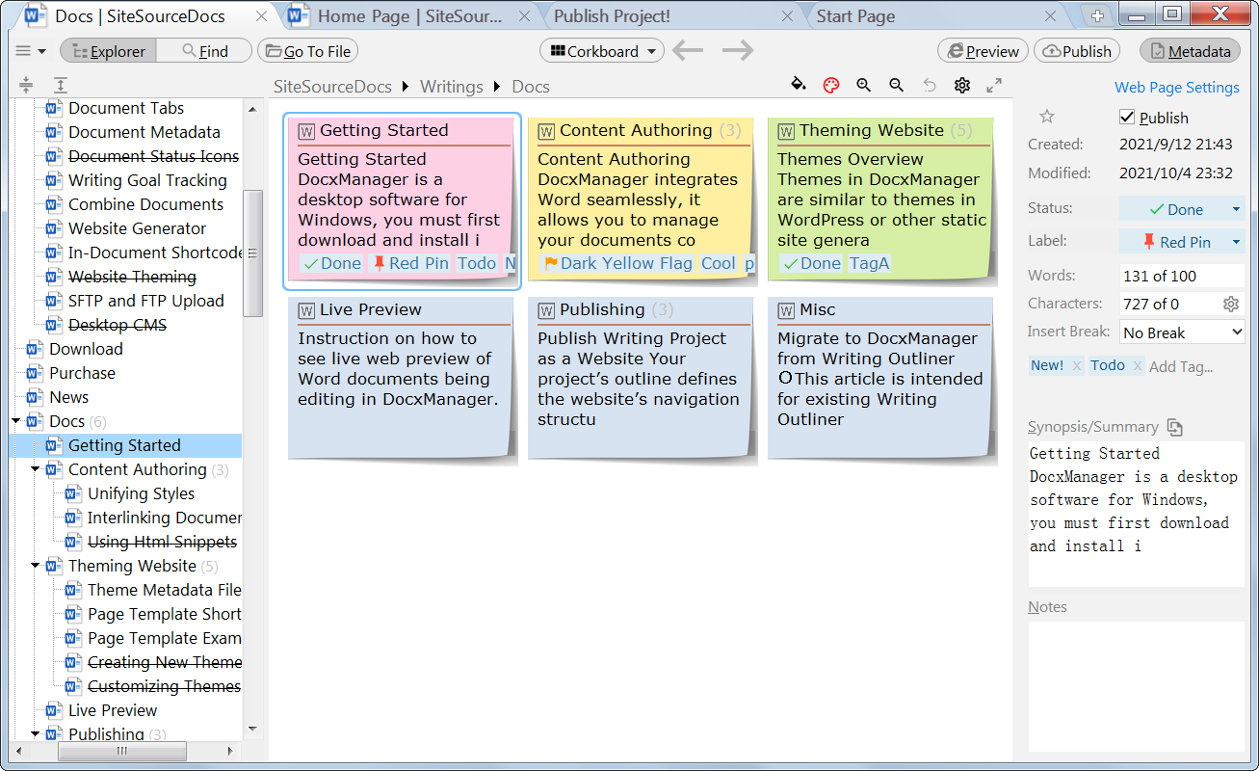
Task: Click the Publish toolbar button
Action: pyautogui.click(x=1077, y=51)
